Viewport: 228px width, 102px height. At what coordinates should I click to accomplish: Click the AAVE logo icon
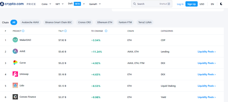coord(15,51)
